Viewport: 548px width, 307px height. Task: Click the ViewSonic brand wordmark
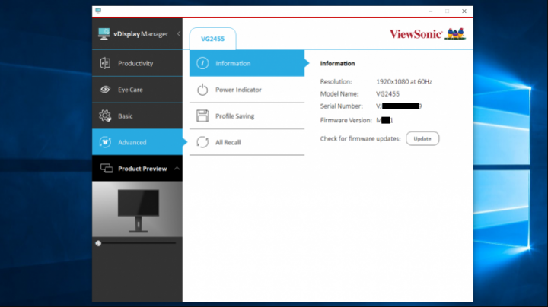click(x=416, y=34)
